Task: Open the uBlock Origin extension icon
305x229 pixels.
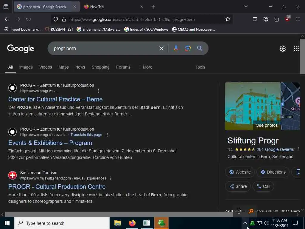Action: (x=287, y=19)
